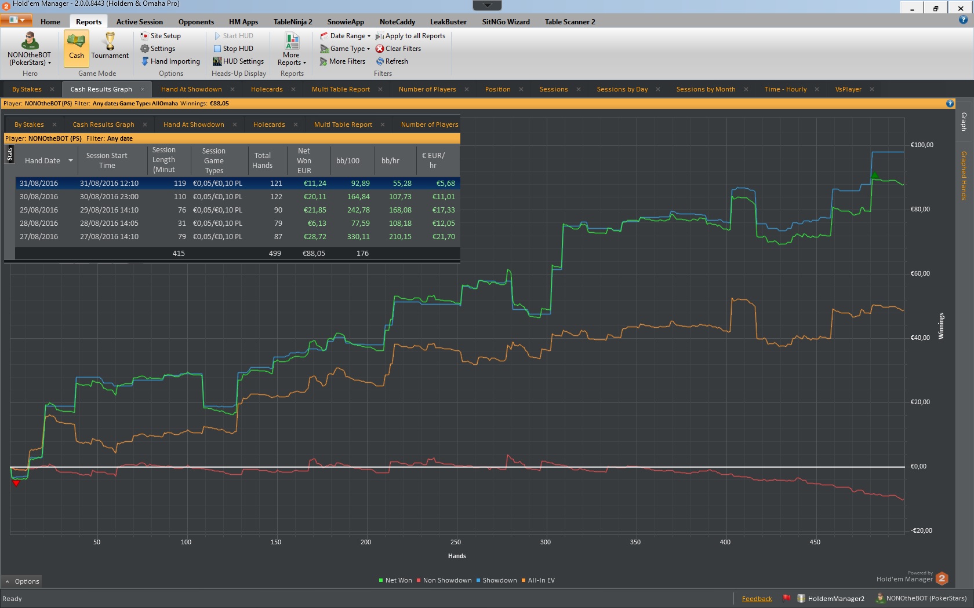The width and height of the screenshot is (974, 608).
Task: Click Start HUD
Action: [233, 36]
